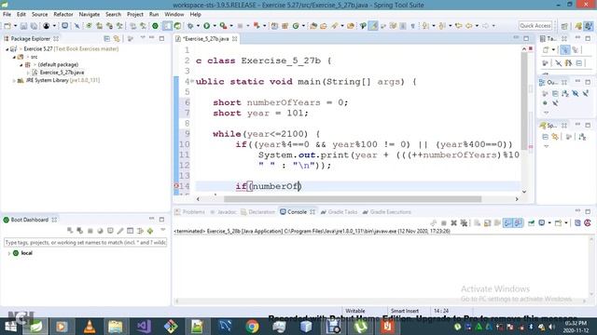Image resolution: width=597 pixels, height=335 pixels.
Task: Click the Open Type toolbar icon
Action: [x=313, y=26]
